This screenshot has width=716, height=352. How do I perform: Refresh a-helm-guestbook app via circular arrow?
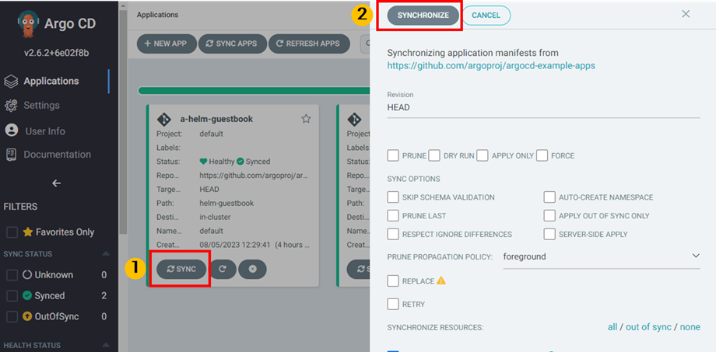pyautogui.click(x=223, y=269)
